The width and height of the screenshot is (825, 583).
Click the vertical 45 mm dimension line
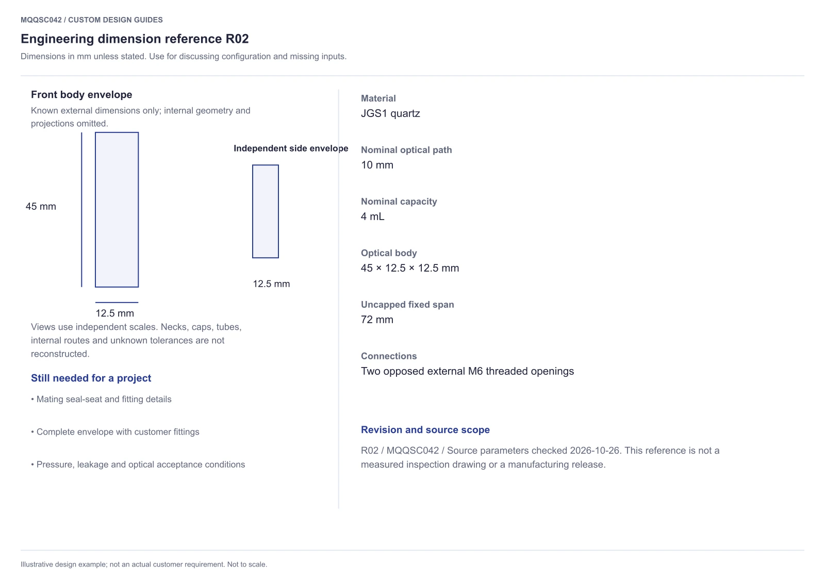(81, 210)
